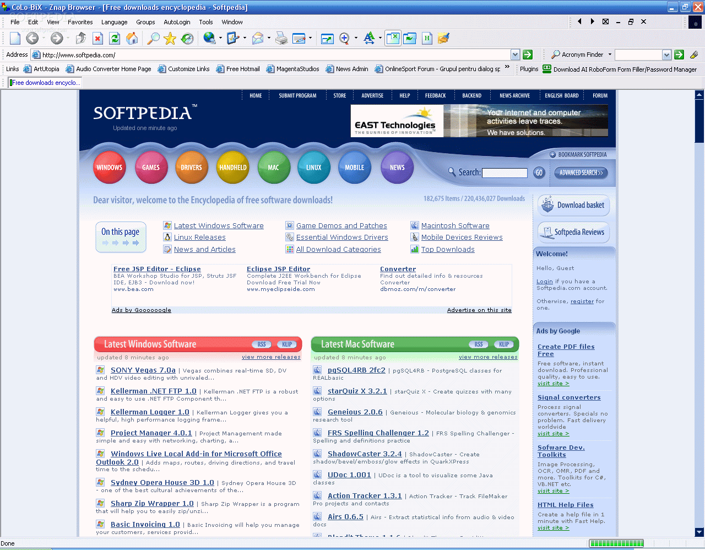Click the zoom magnifier with plus icon
Viewport: 705px width, 550px height.
pyautogui.click(x=344, y=38)
